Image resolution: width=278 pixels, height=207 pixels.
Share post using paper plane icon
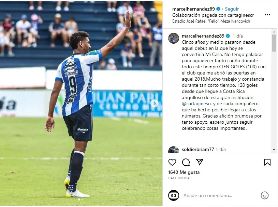pyautogui.click(x=200, y=162)
